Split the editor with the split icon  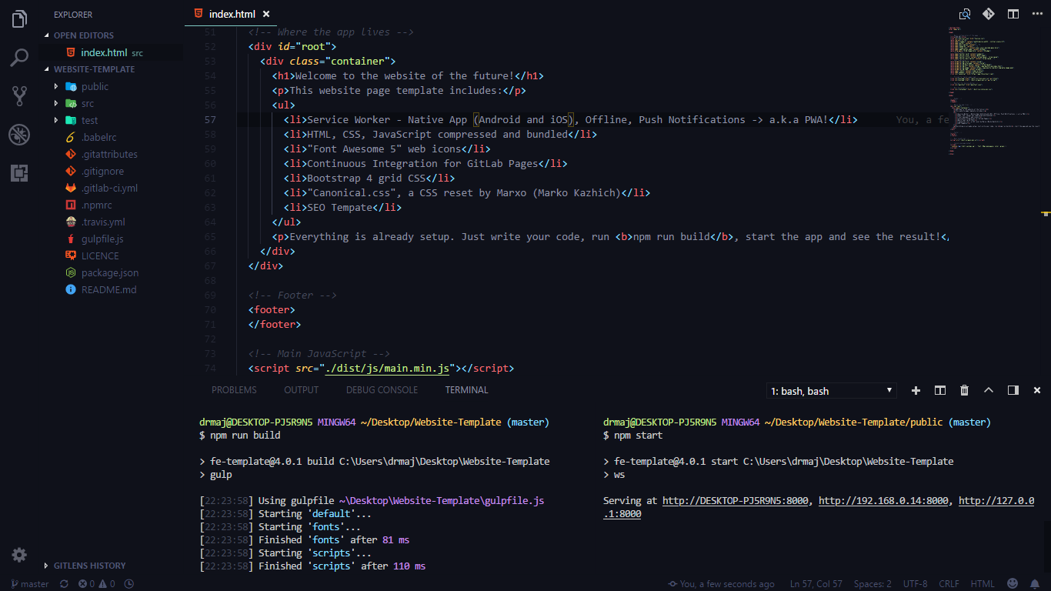pyautogui.click(x=1013, y=14)
